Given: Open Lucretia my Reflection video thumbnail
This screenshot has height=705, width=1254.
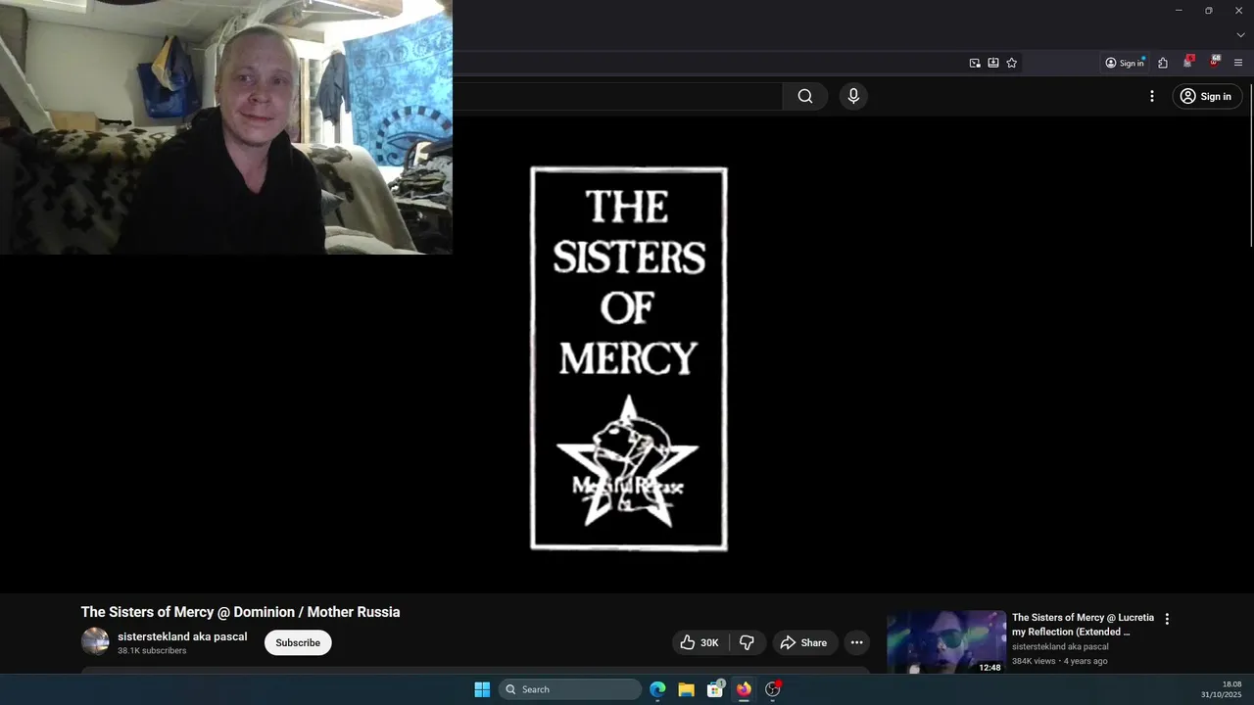Looking at the screenshot, I should coord(946,642).
